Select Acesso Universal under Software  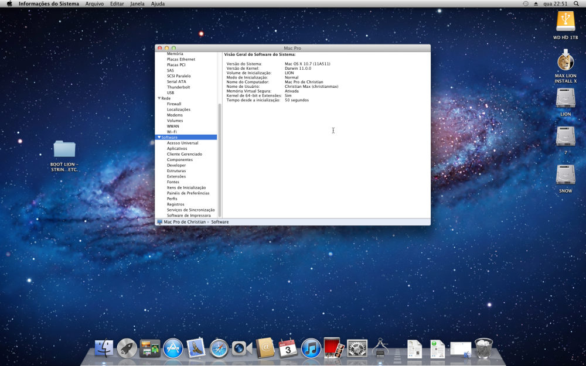[183, 143]
